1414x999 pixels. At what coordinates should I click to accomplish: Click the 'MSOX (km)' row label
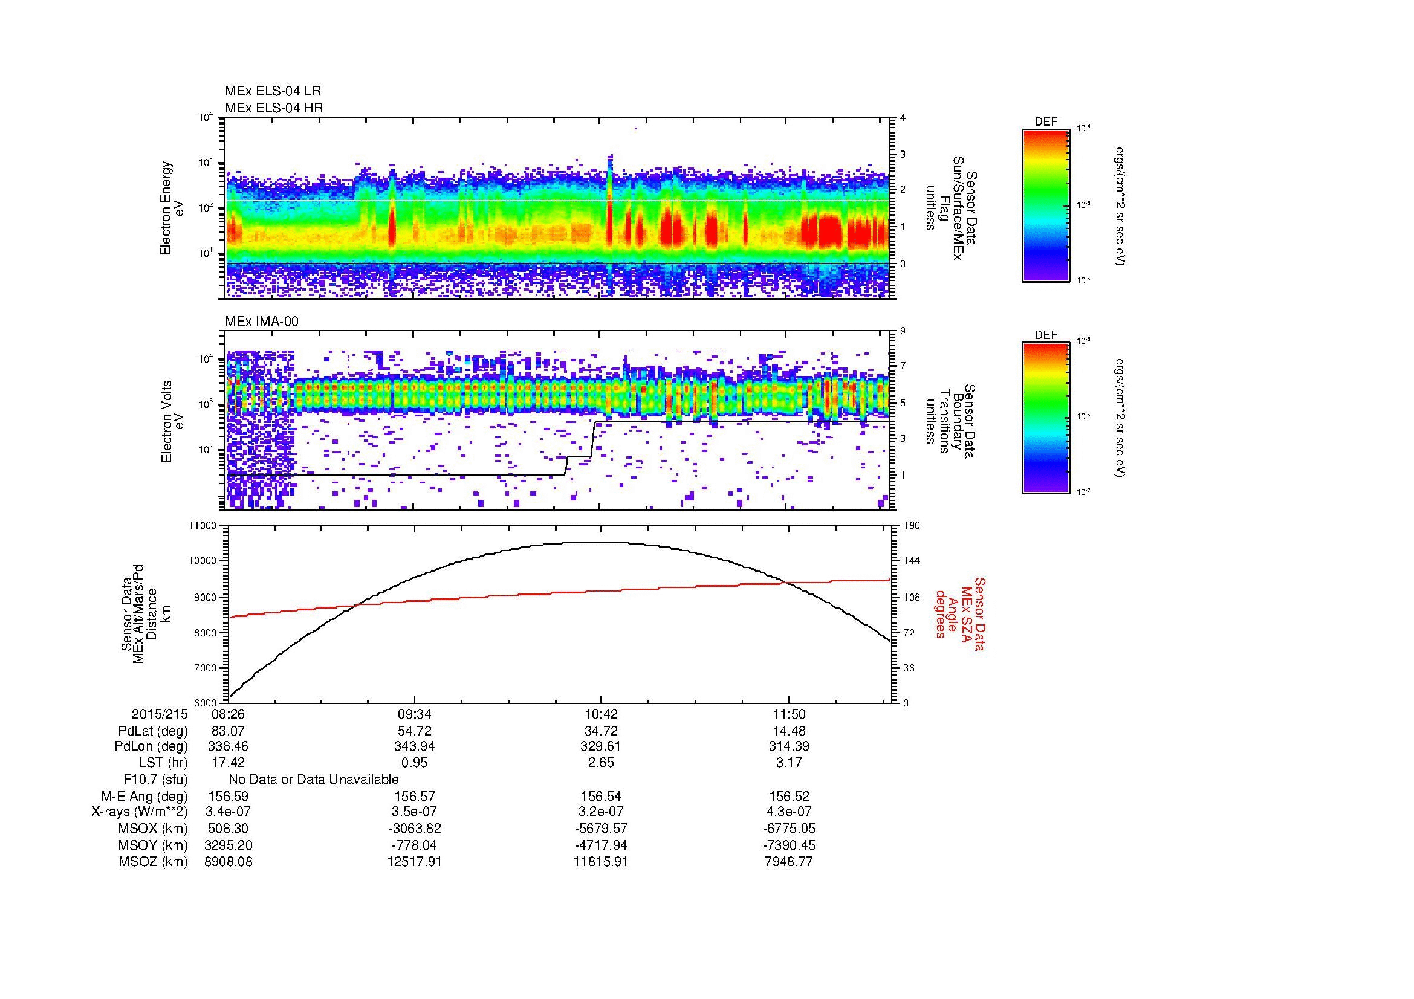[154, 829]
